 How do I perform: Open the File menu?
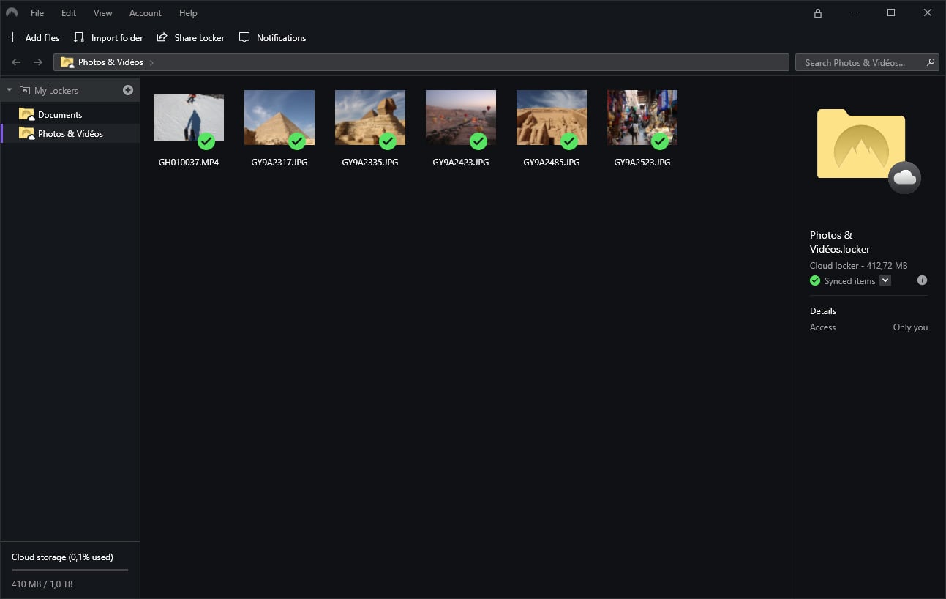pyautogui.click(x=37, y=13)
